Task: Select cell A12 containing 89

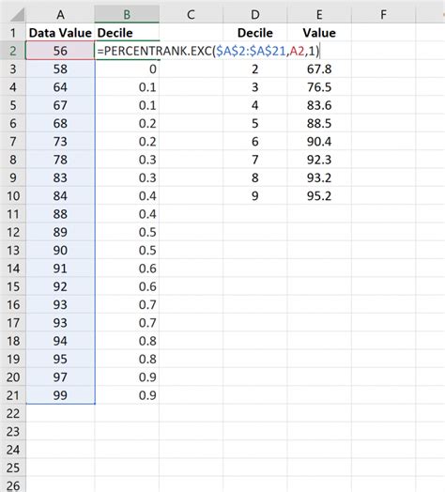Action: pos(60,232)
